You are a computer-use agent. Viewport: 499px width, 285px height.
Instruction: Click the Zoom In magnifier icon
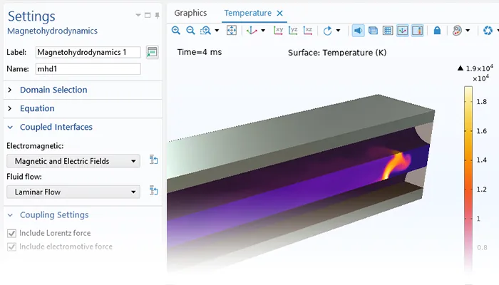coord(176,31)
